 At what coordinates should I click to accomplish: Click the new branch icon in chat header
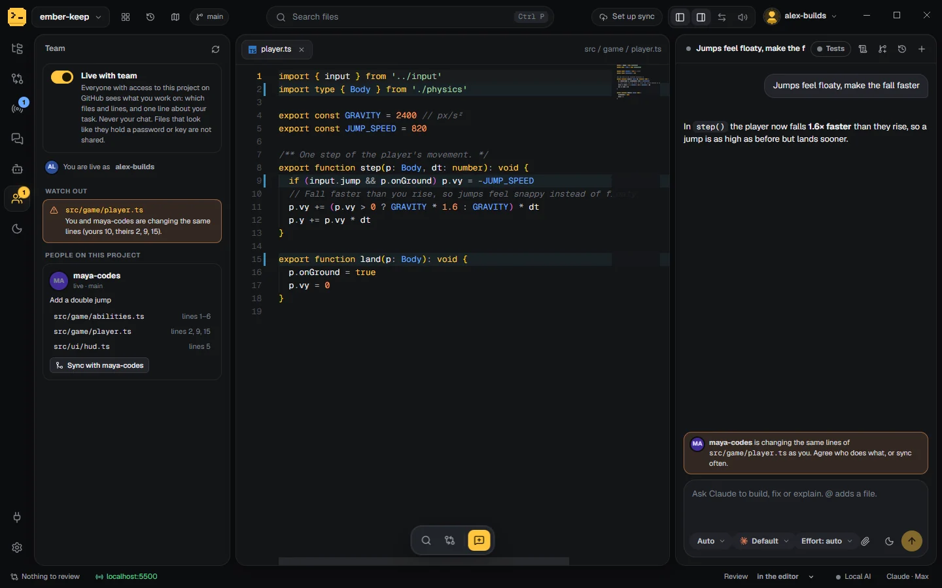click(x=882, y=49)
